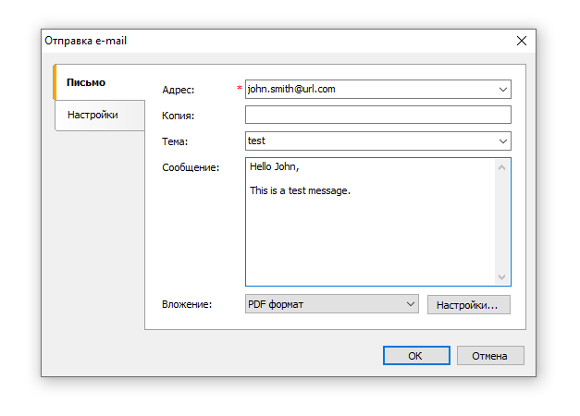This screenshot has width=580, height=416.
Task: Confirm with the OK button
Action: click(x=416, y=356)
